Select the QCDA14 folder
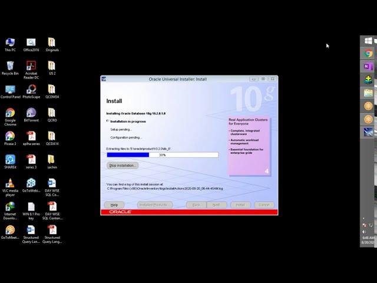Screen dimensions: 377x283 [52, 139]
